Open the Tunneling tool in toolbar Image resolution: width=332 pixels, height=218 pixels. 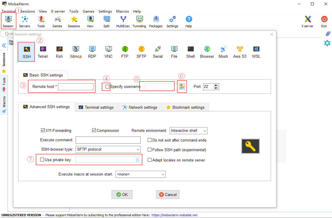[x=139, y=22]
